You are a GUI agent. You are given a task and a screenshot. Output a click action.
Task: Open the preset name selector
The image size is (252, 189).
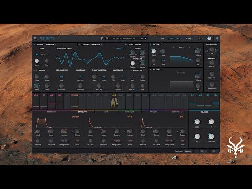pos(124,38)
